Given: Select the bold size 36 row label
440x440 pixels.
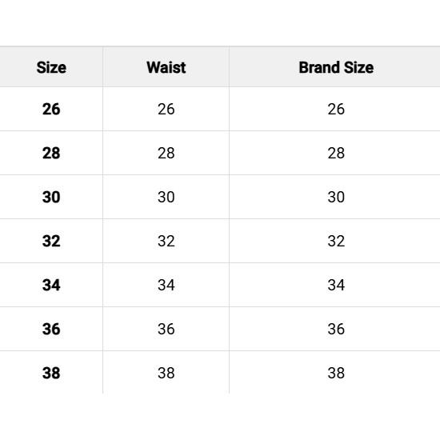Looking at the screenshot, I should 51,329.
